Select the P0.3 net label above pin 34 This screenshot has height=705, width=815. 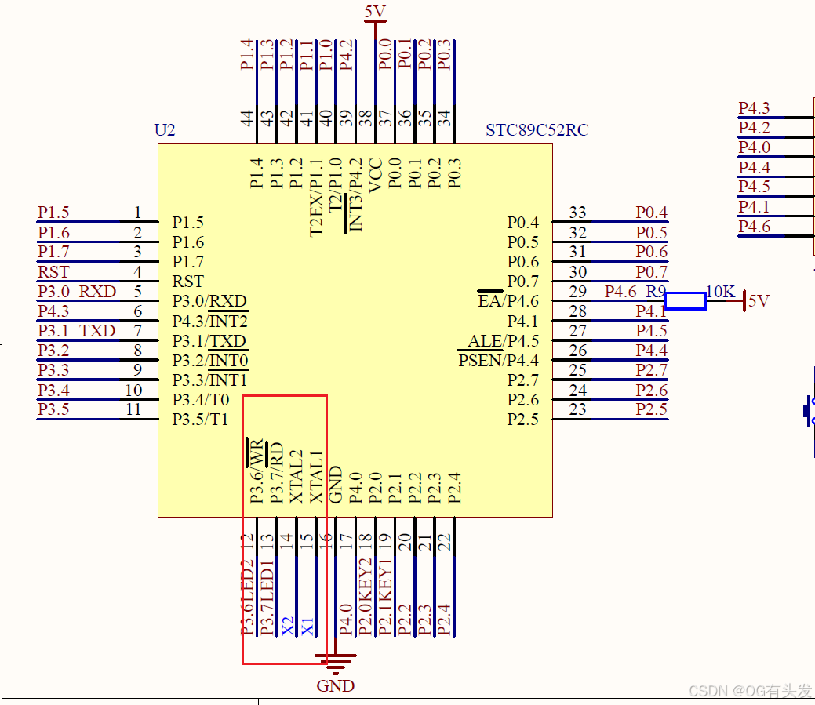click(x=445, y=55)
